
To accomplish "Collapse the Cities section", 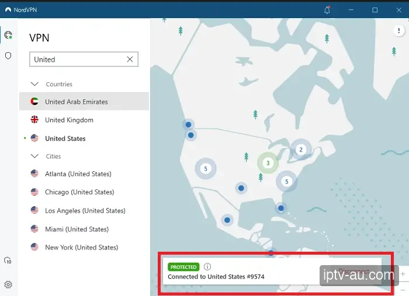I will (34, 156).
